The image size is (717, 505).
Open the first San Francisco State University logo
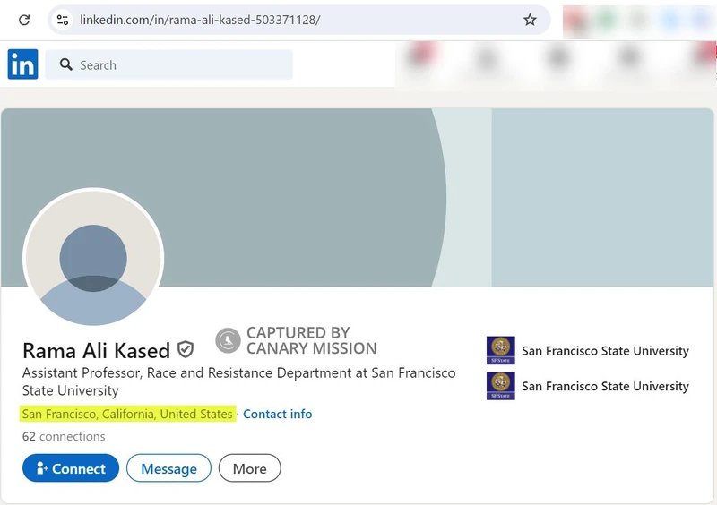[x=501, y=350]
